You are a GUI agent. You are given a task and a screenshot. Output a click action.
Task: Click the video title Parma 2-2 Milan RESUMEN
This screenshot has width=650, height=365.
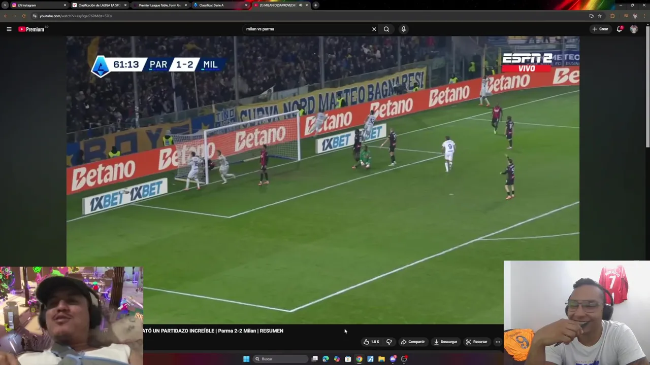pyautogui.click(x=213, y=331)
